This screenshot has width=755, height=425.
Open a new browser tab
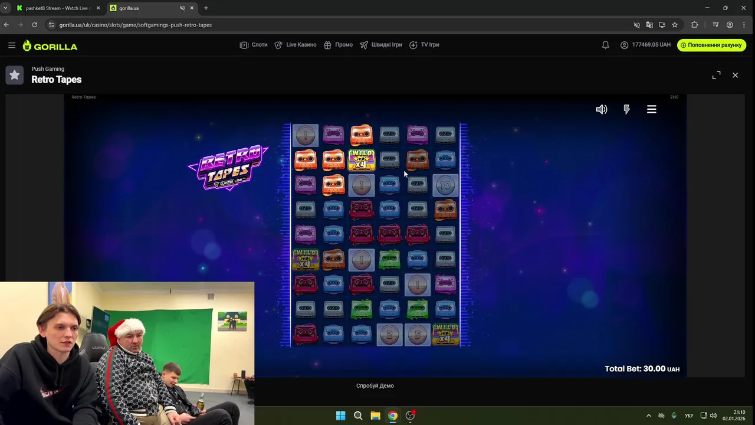206,8
